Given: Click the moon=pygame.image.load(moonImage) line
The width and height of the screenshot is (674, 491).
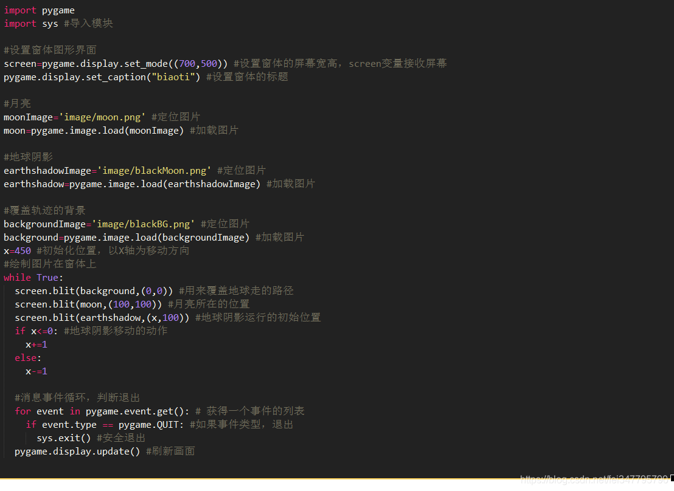Looking at the screenshot, I should point(121,131).
